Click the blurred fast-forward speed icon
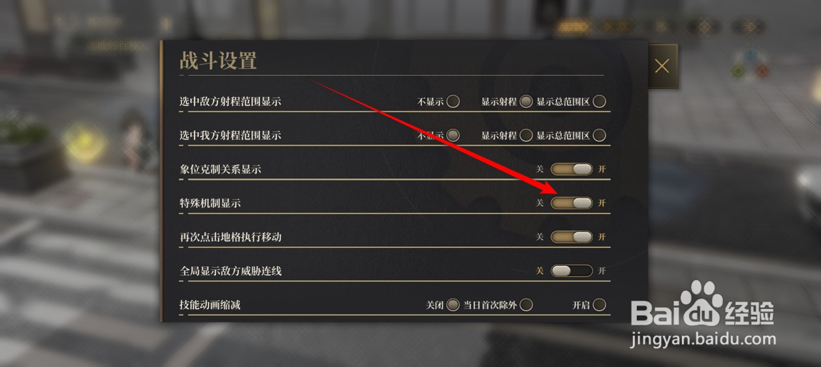 [616, 27]
